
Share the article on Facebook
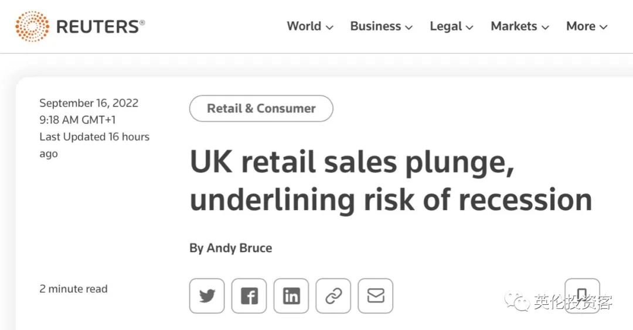pos(249,296)
